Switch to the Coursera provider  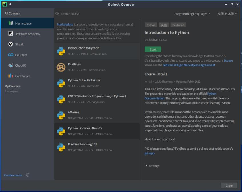click(27, 55)
